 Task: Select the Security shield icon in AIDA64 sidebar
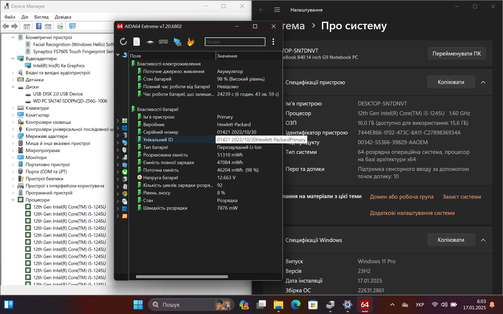tap(125, 194)
